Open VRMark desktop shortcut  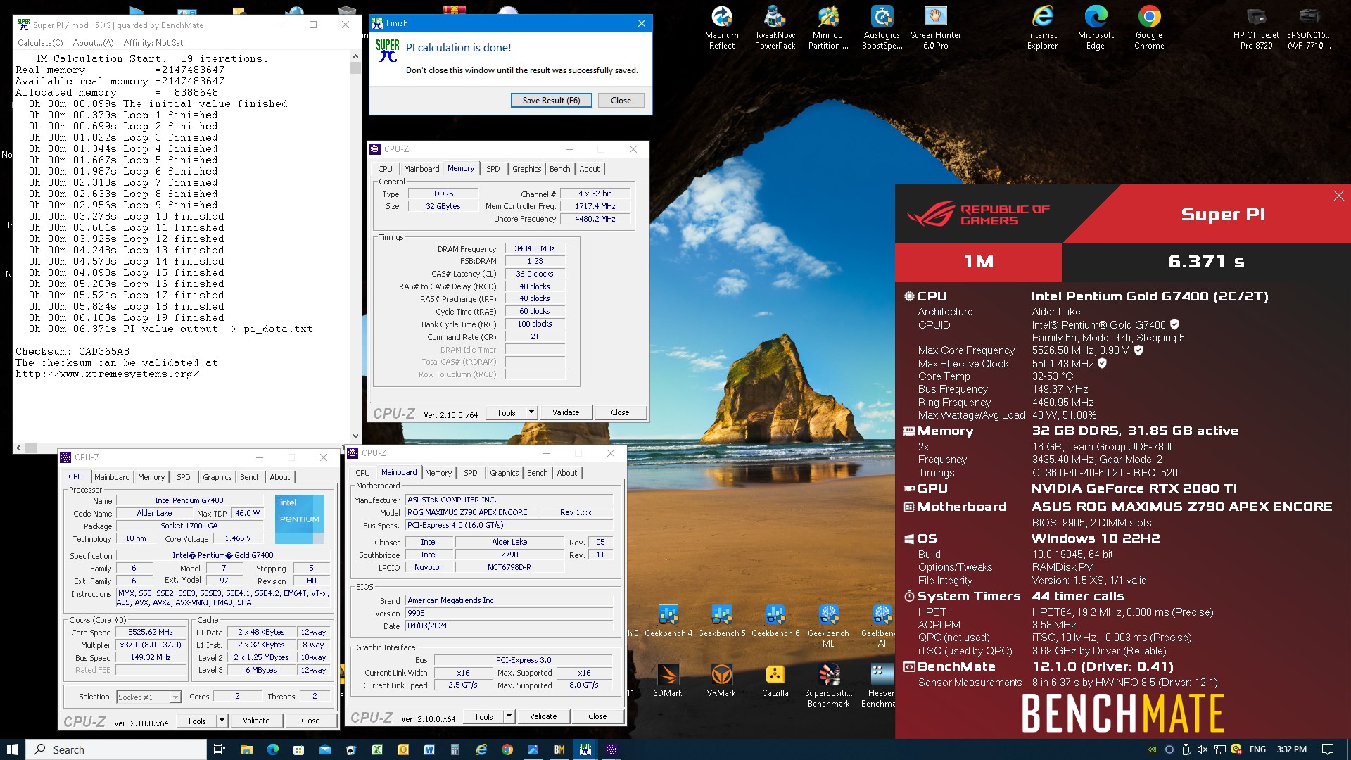click(x=721, y=680)
